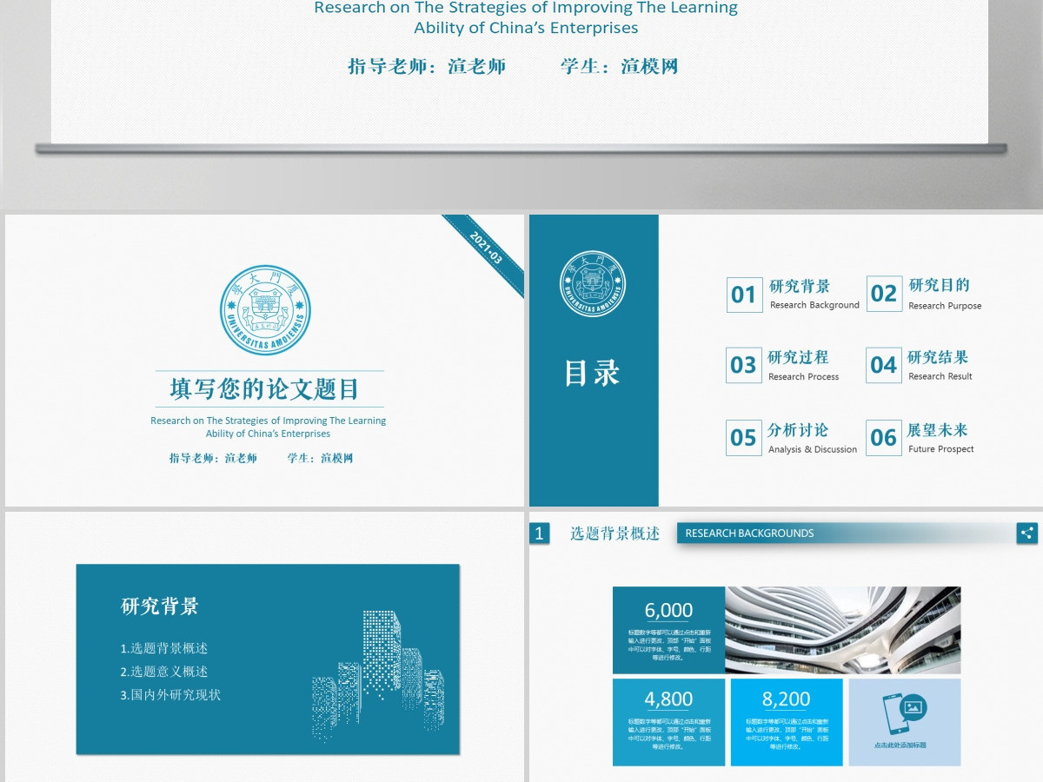Viewport: 1043px width, 782px height.
Task: Click the 06 number box
Action: (884, 437)
